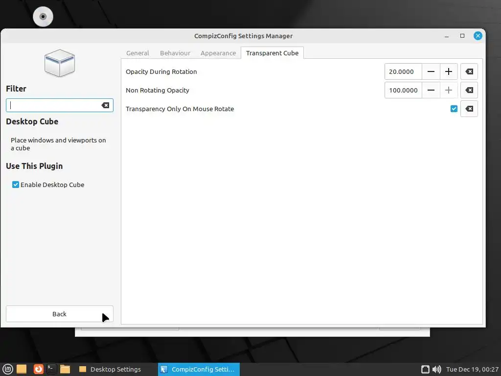Click the tray icon left of the volume
The width and height of the screenshot is (501, 376).
coord(425,369)
